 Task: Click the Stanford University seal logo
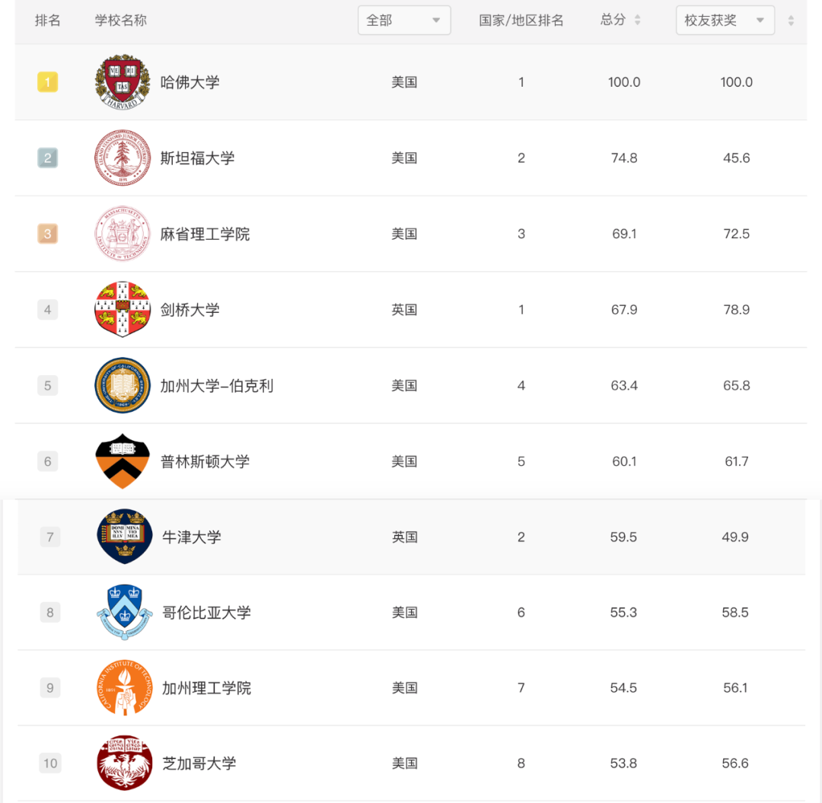pyautogui.click(x=122, y=158)
